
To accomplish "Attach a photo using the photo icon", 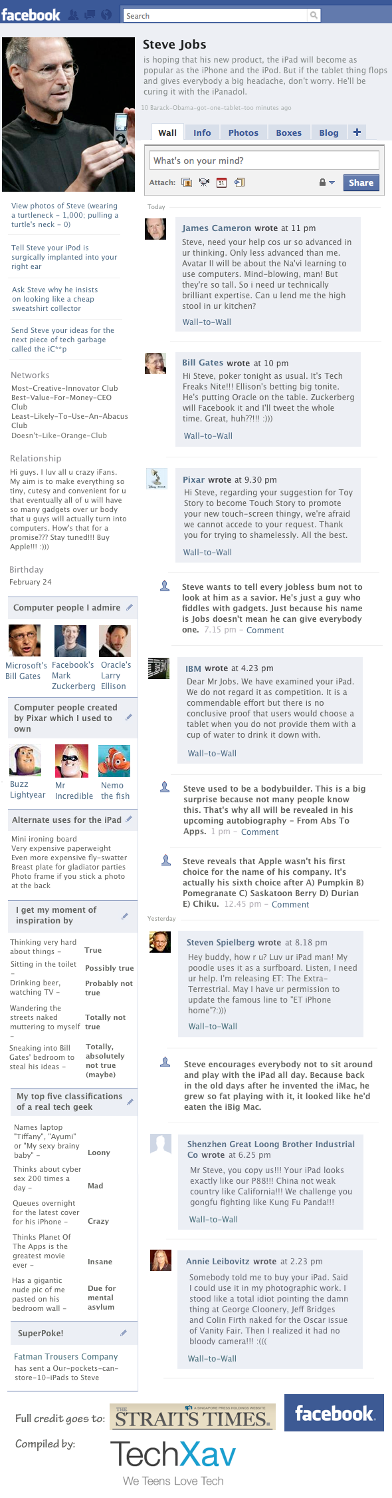I will click(187, 182).
